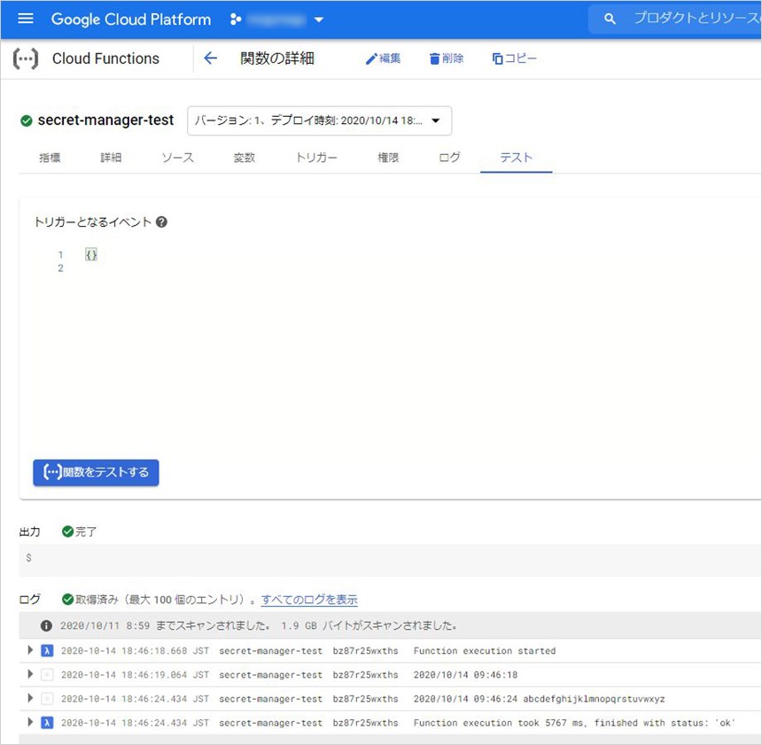Click green check icon beside 取得済み

coord(67,599)
